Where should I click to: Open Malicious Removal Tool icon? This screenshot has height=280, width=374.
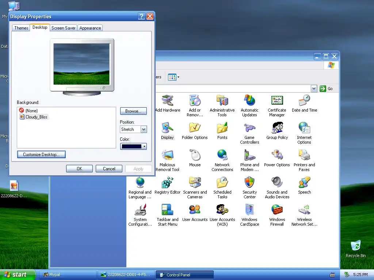tap(167, 155)
